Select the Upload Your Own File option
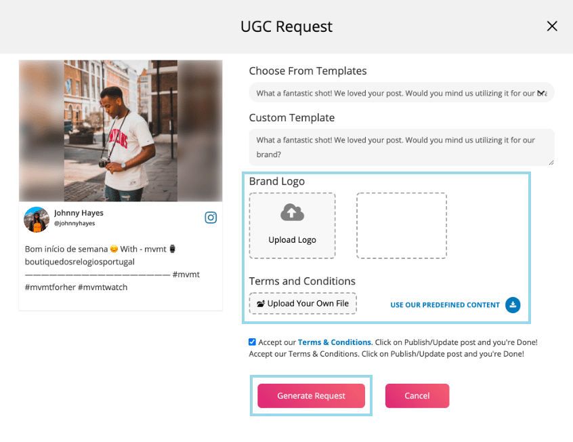 click(303, 303)
